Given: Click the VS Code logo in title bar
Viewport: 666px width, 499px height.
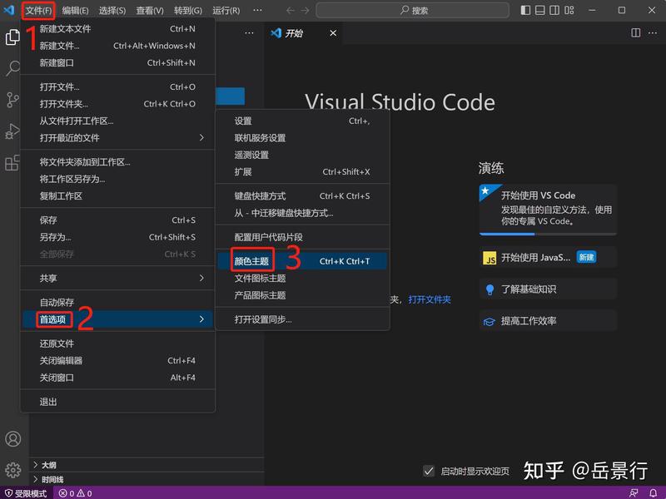Looking at the screenshot, I should pyautogui.click(x=9, y=10).
